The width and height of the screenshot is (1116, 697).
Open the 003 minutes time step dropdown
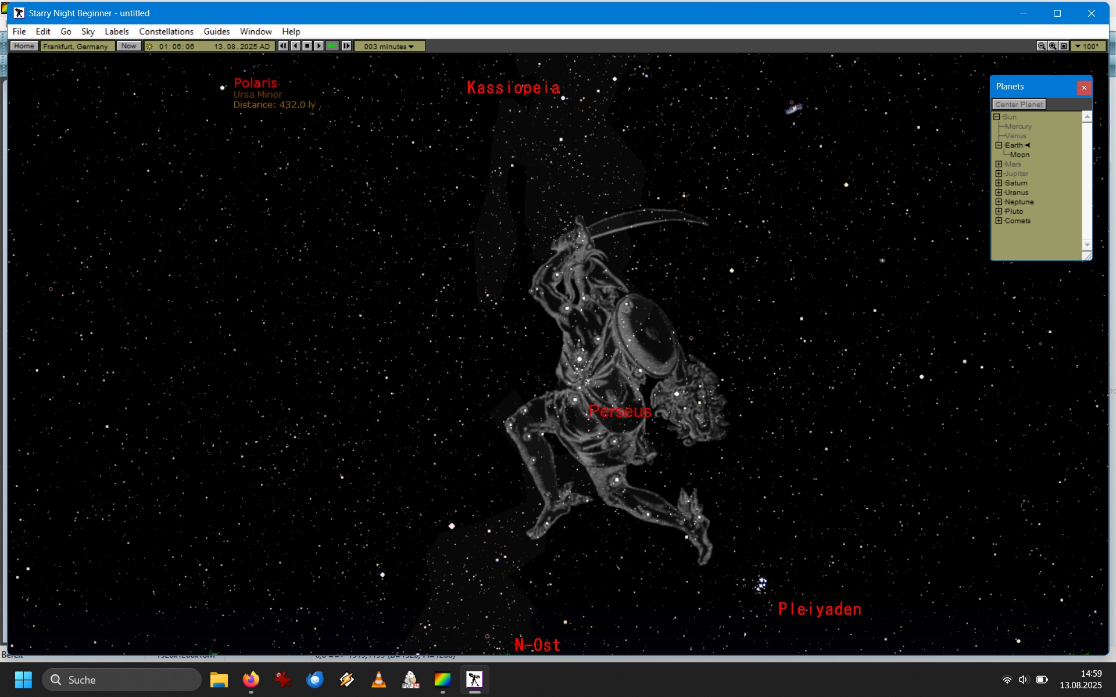(x=389, y=46)
